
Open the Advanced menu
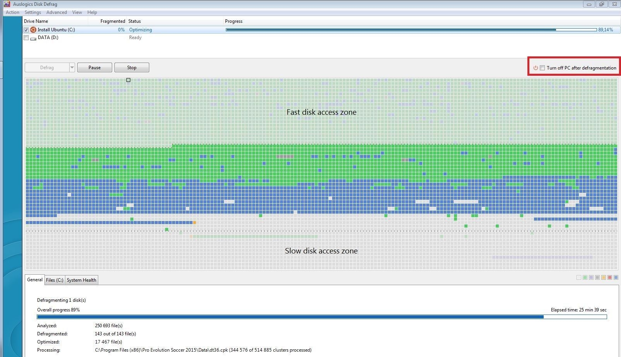(56, 12)
